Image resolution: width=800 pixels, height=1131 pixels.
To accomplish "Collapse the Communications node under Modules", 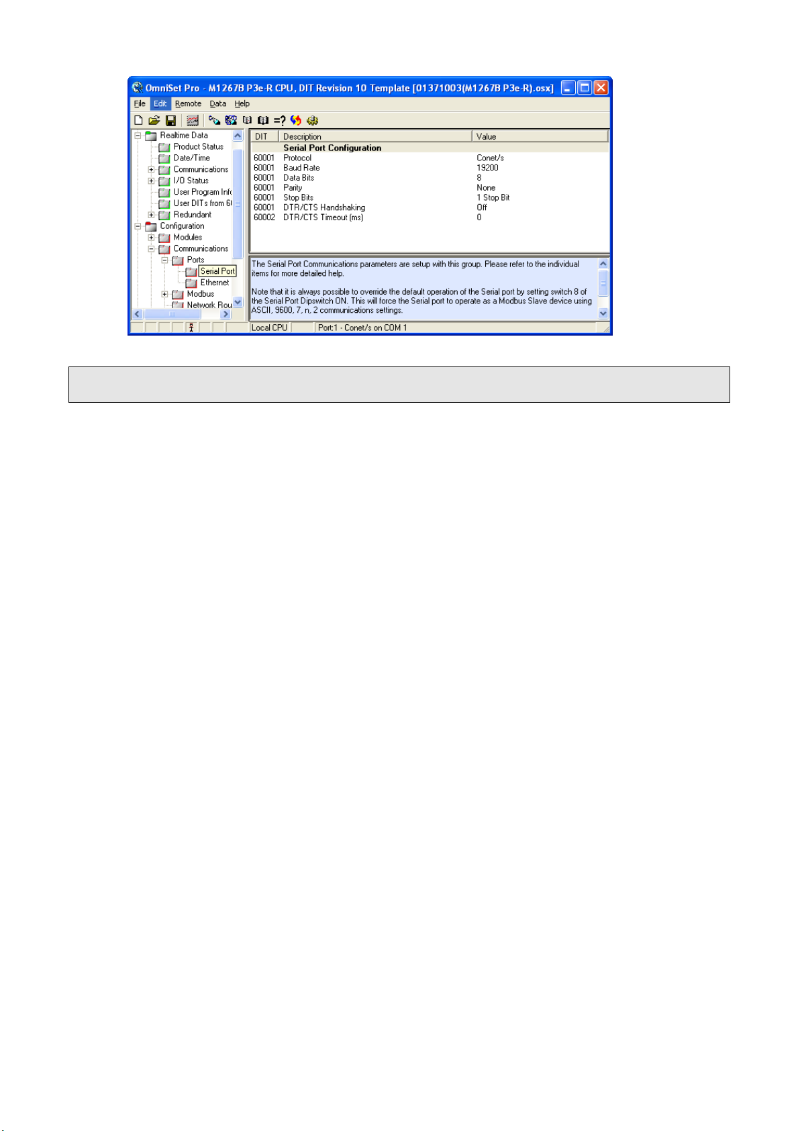I will pos(151,249).
